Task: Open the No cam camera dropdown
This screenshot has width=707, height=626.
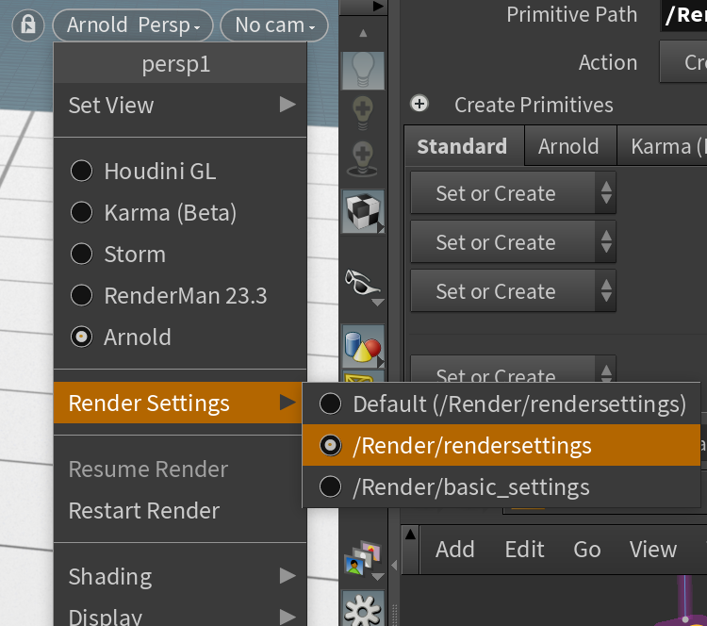Action: coord(274,25)
